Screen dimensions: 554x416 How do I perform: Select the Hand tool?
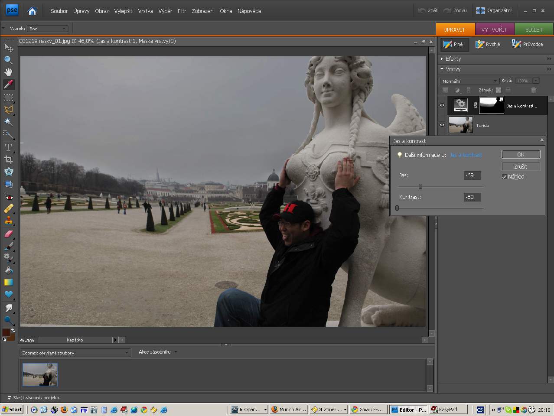pyautogui.click(x=8, y=72)
